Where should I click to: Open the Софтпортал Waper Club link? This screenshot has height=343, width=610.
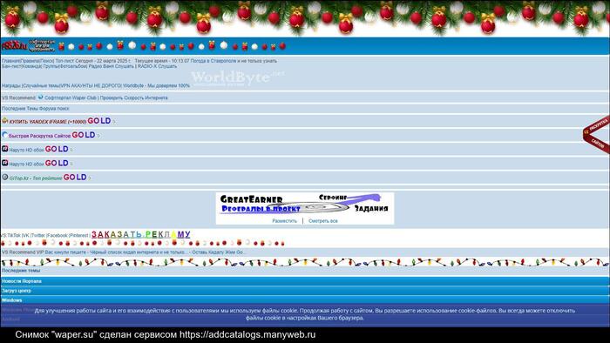point(71,98)
